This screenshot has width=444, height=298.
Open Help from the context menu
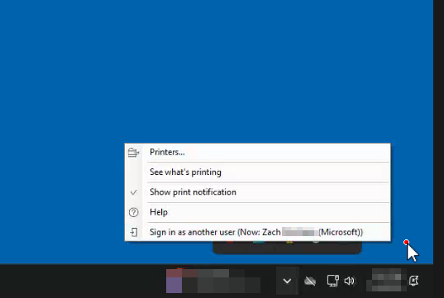point(257,212)
